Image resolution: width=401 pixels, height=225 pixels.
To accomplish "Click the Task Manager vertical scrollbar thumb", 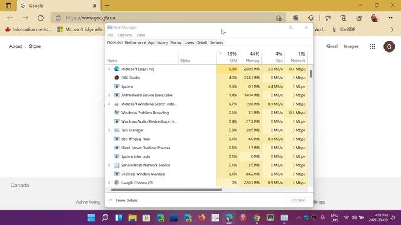I will pyautogui.click(x=311, y=74).
